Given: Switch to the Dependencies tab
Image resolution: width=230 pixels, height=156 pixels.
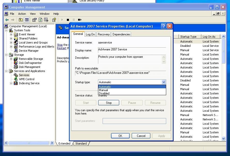Looking at the screenshot, I should 121,34.
